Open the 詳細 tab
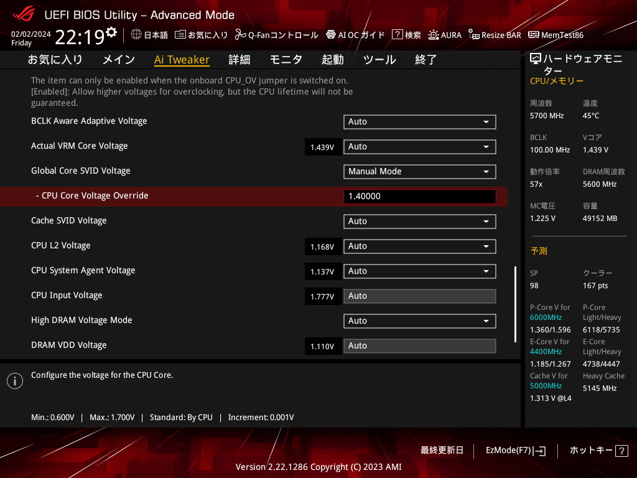 [x=239, y=60]
